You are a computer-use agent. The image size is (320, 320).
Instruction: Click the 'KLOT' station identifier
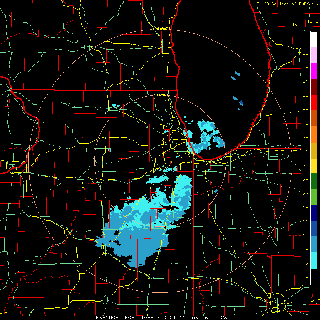point(170,318)
